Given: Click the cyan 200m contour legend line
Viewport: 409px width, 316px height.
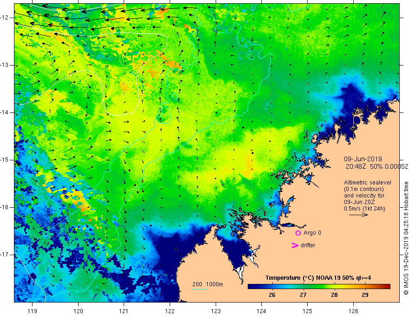Looking at the screenshot, I should coord(200,289).
